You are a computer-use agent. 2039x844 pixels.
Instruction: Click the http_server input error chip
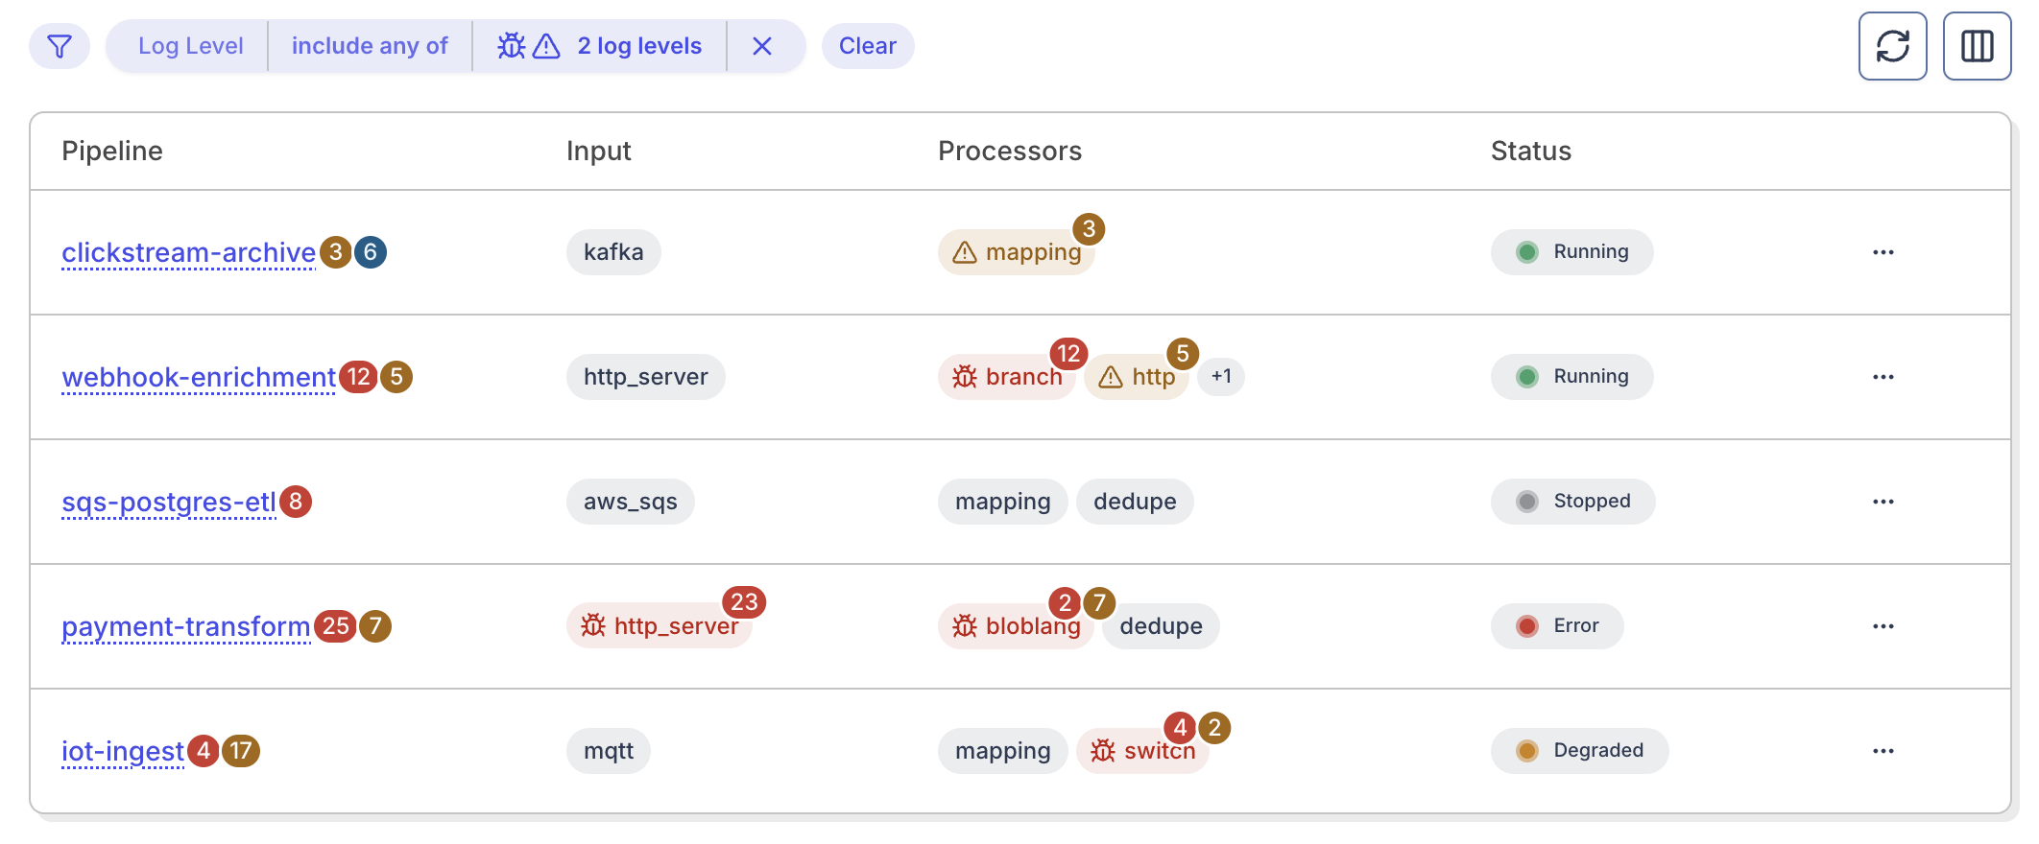pos(660,626)
